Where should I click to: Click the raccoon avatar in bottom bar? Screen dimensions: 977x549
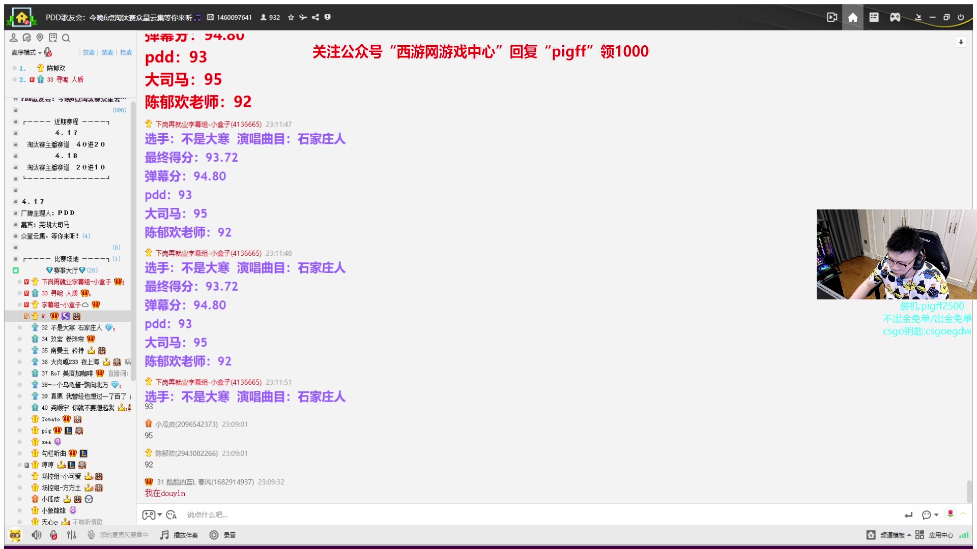click(x=15, y=535)
